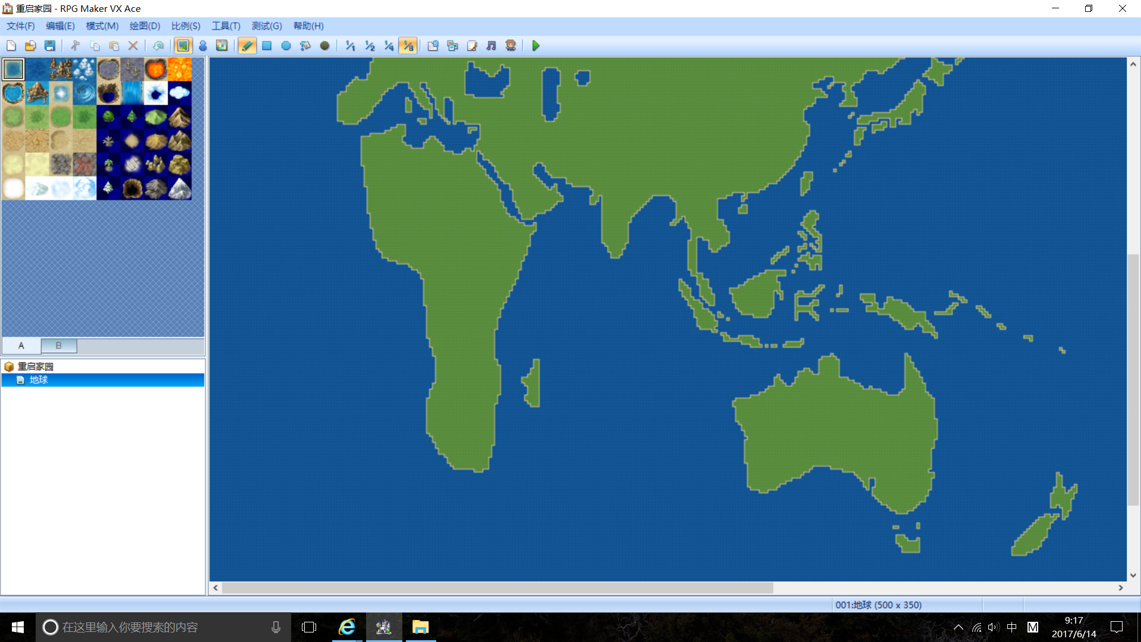Viewport: 1141px width, 642px height.
Task: Switch to Map editing mode
Action: (x=183, y=46)
